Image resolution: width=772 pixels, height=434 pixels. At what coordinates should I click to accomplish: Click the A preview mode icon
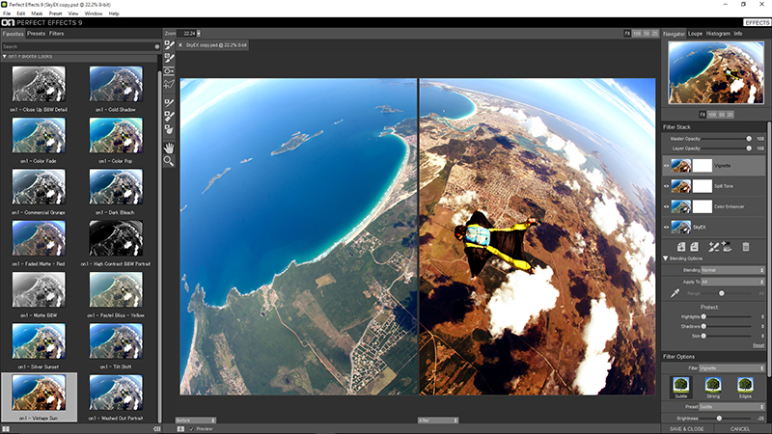click(180, 429)
